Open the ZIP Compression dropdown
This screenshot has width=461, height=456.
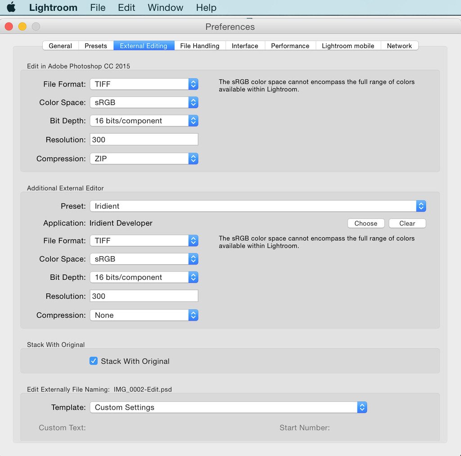pos(194,158)
